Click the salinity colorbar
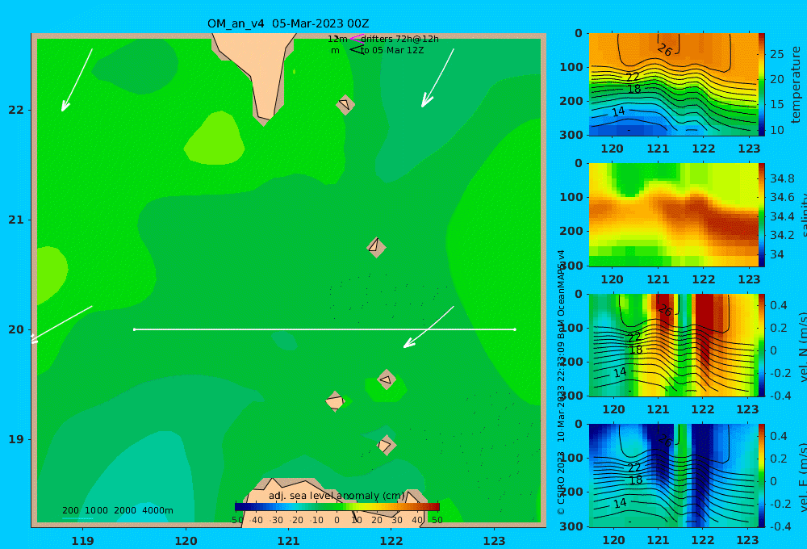The width and height of the screenshot is (807, 549). pos(762,215)
